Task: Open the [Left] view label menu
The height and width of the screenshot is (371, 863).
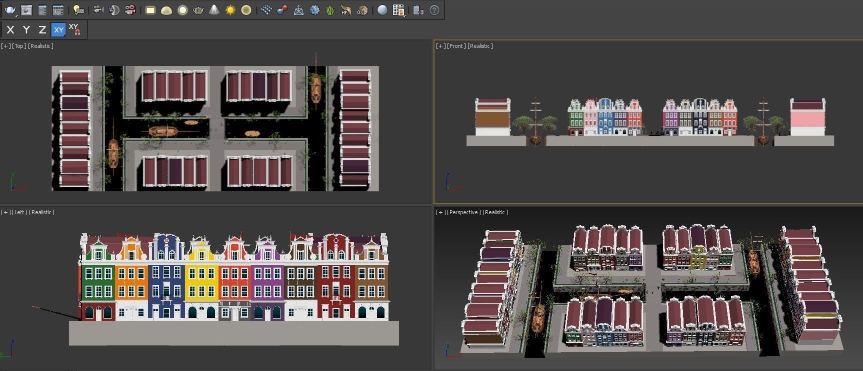Action: [x=19, y=212]
